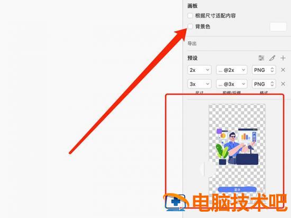291x218 pixels.
Task: Add a new export preset with plus
Action: 283,58
